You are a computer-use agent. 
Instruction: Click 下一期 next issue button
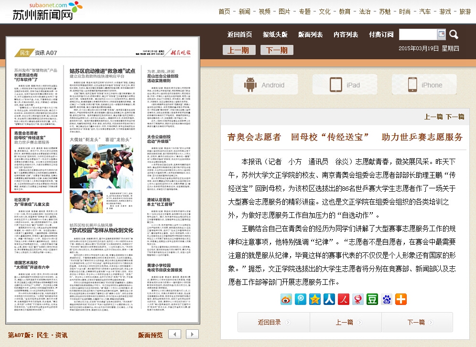[x=277, y=50]
